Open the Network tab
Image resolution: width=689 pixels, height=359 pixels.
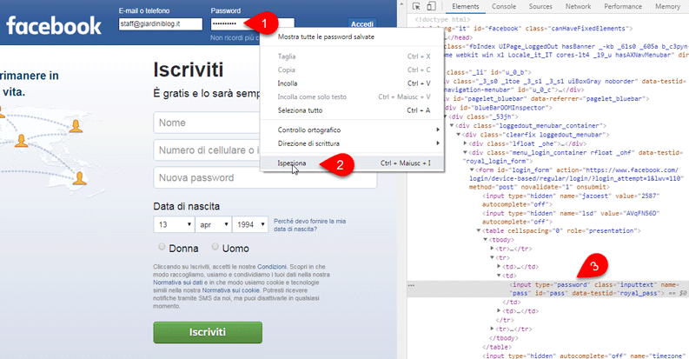(579, 6)
